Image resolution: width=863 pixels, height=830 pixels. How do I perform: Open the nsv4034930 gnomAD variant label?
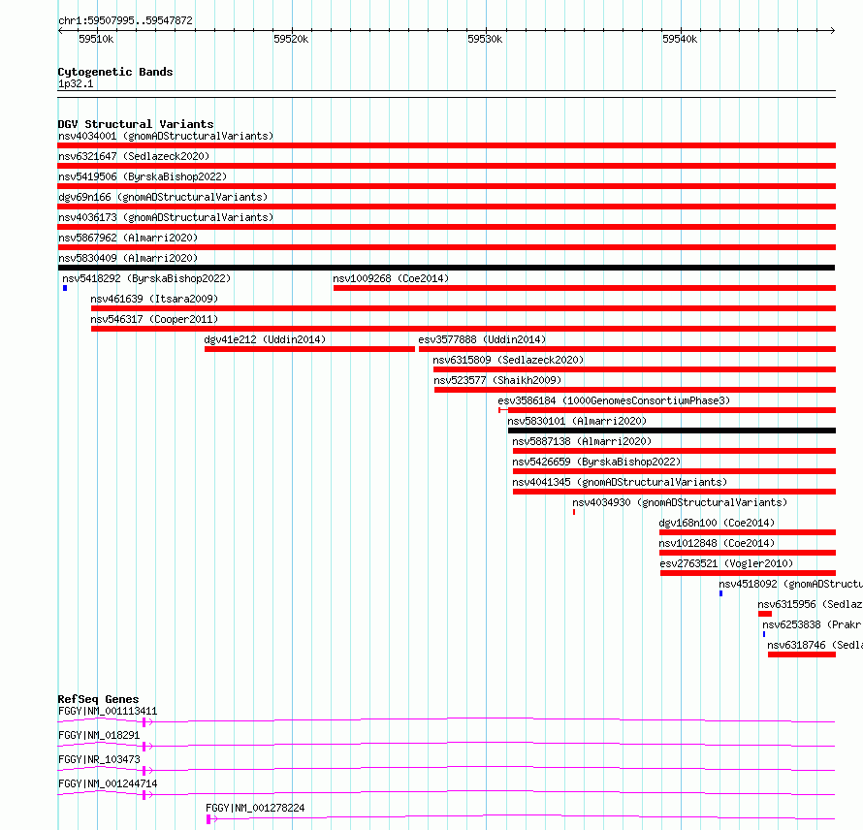(x=680, y=502)
